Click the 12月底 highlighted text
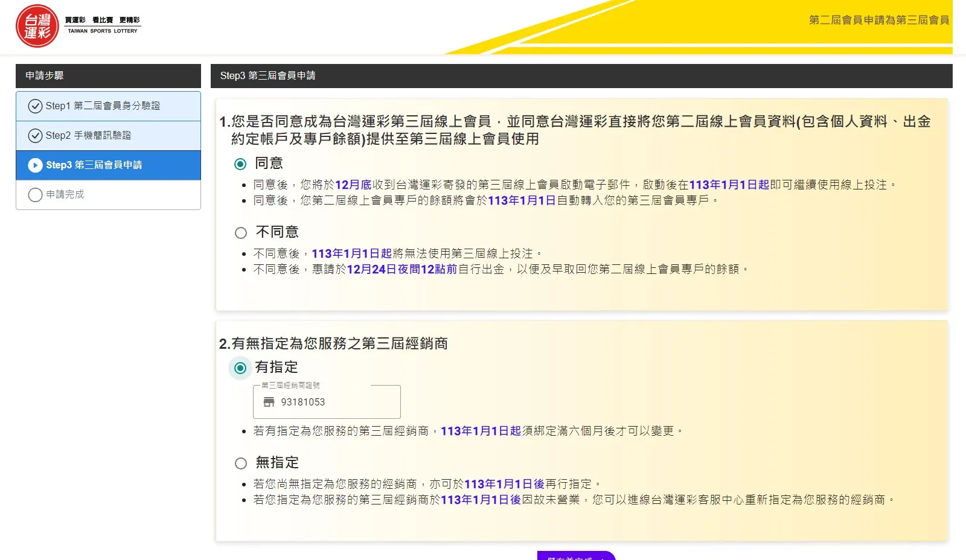 click(353, 185)
